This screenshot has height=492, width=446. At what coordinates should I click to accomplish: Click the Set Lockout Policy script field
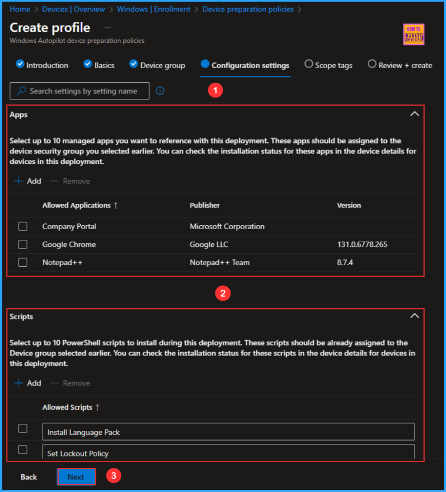tap(228, 452)
